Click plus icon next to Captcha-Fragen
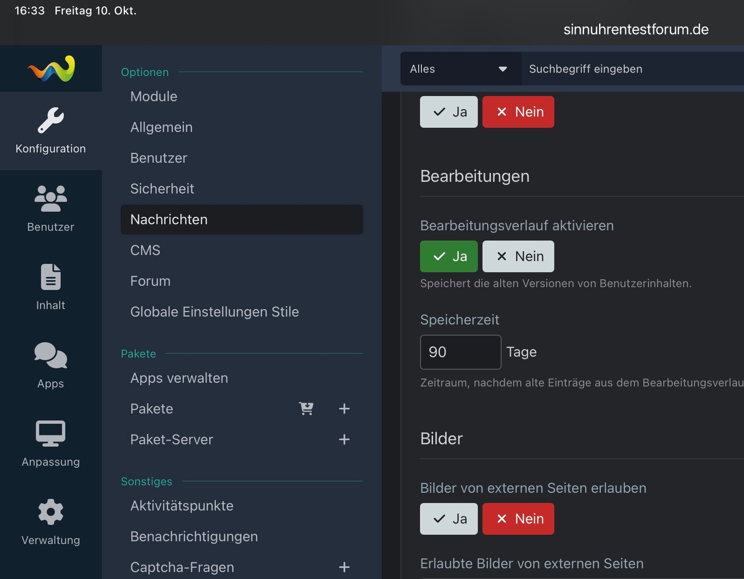Viewport: 744px width, 579px height. [344, 567]
